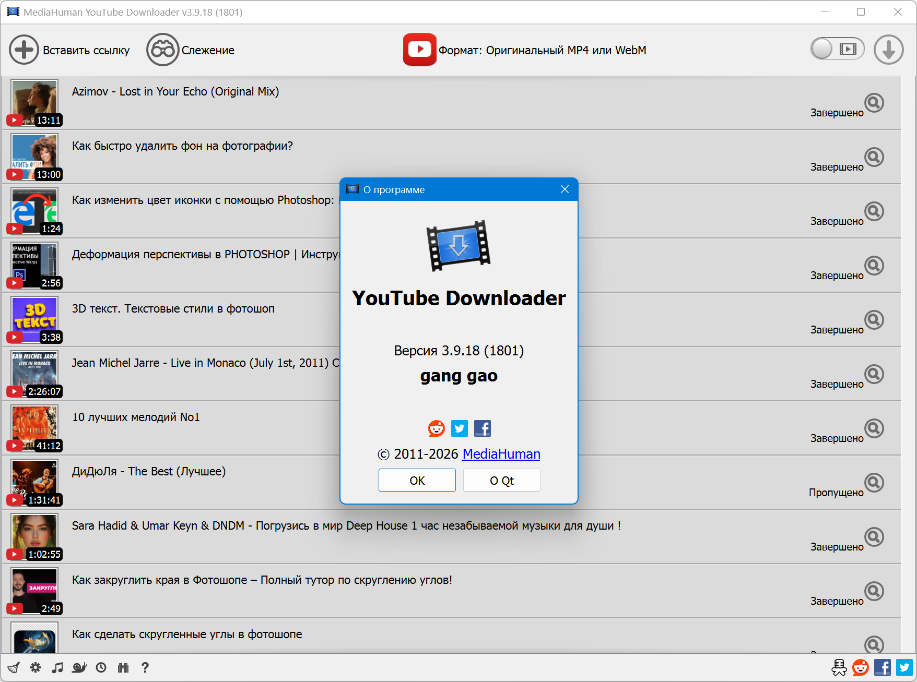
Task: Click the Jean Michel Jarre thumbnail
Action: pos(34,374)
